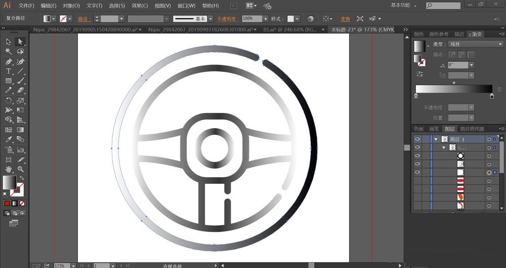Select the Zoom magnifier tool
Screen dimensions: 506x268
pyautogui.click(x=20, y=169)
